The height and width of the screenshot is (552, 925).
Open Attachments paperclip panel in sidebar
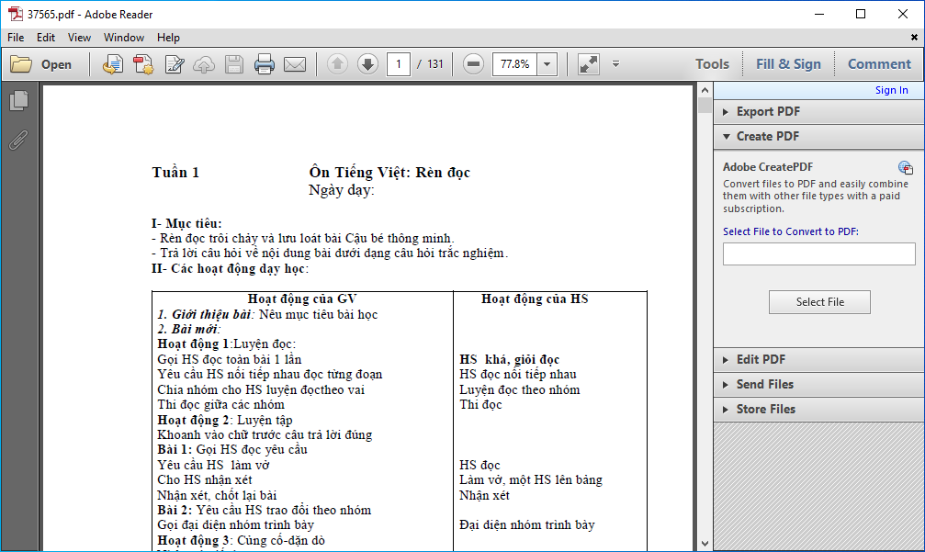(x=18, y=140)
